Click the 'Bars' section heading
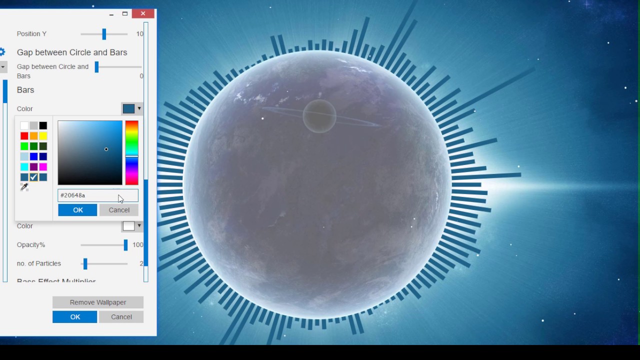Screen dimensions: 640x360 click(x=25, y=90)
